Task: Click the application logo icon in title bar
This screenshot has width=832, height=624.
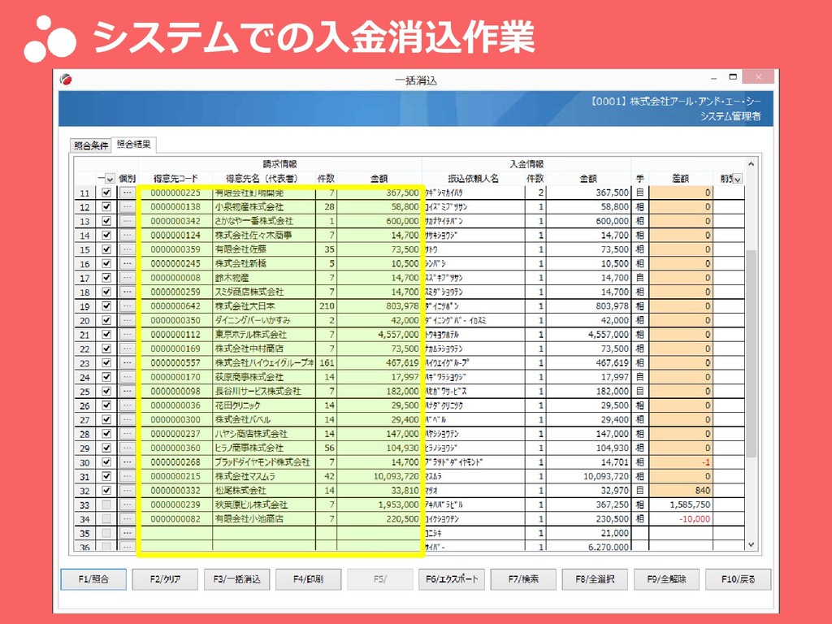Action: tap(67, 80)
